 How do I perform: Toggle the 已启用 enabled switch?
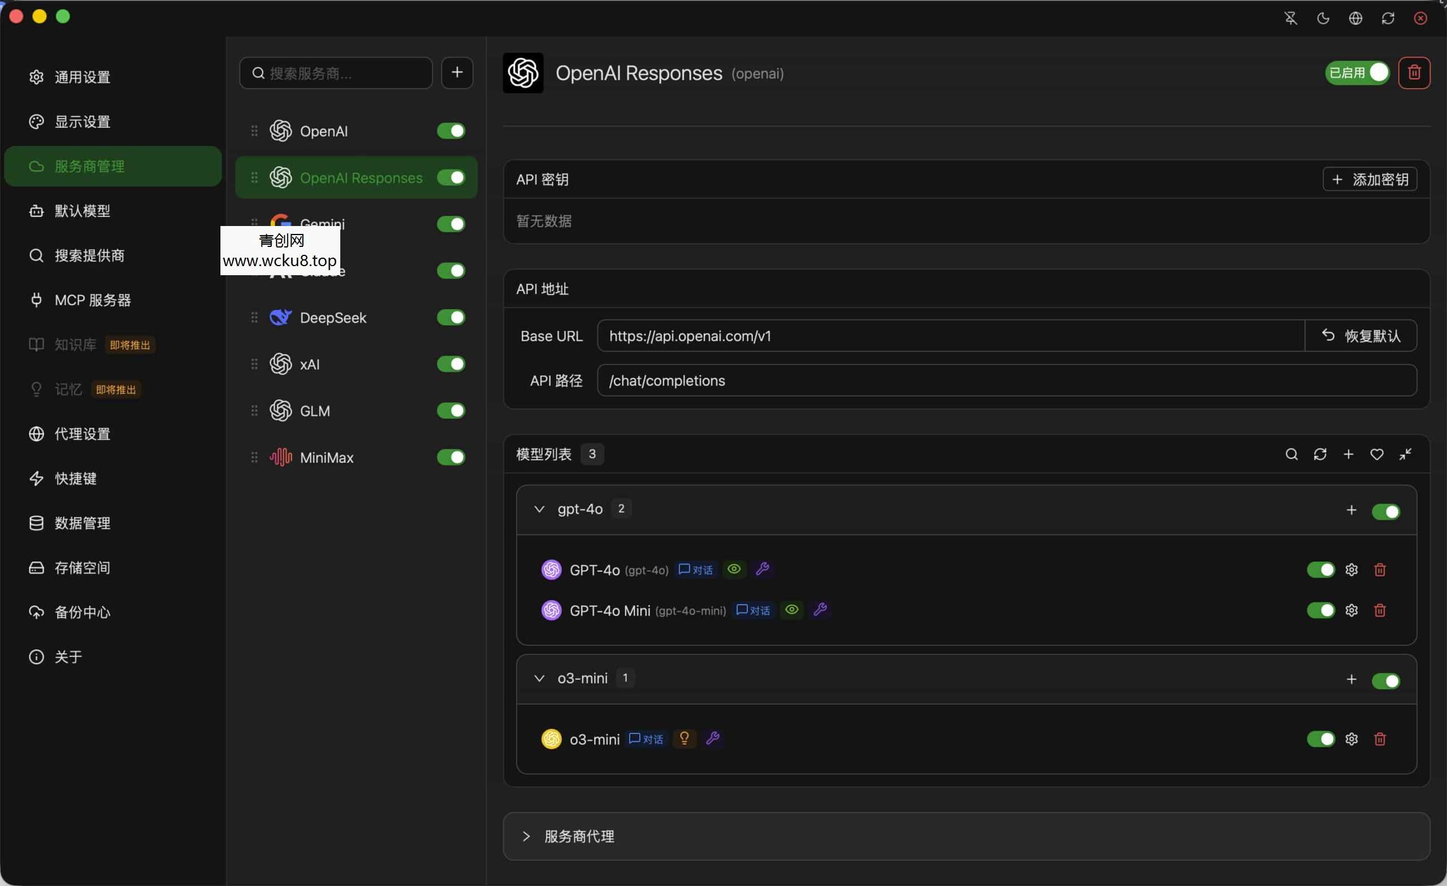pyautogui.click(x=1357, y=73)
